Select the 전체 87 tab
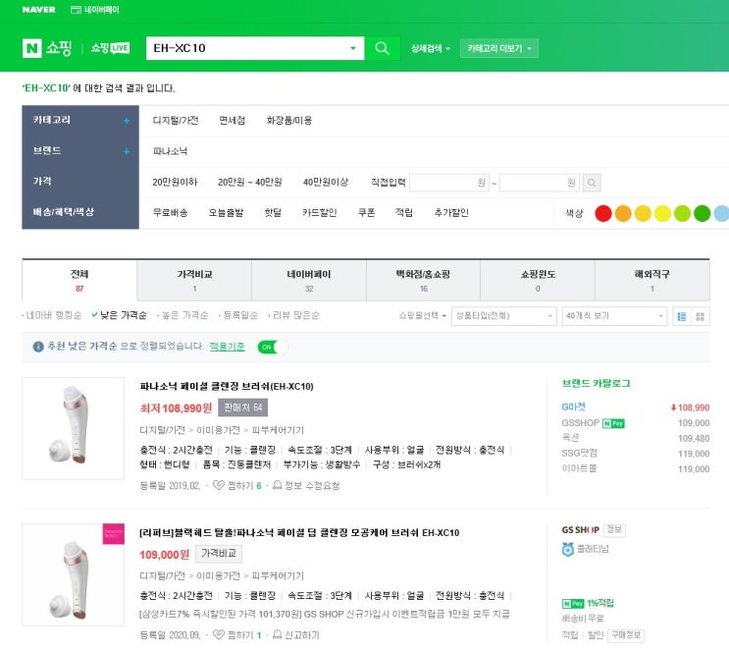The image size is (729, 651). click(x=79, y=281)
